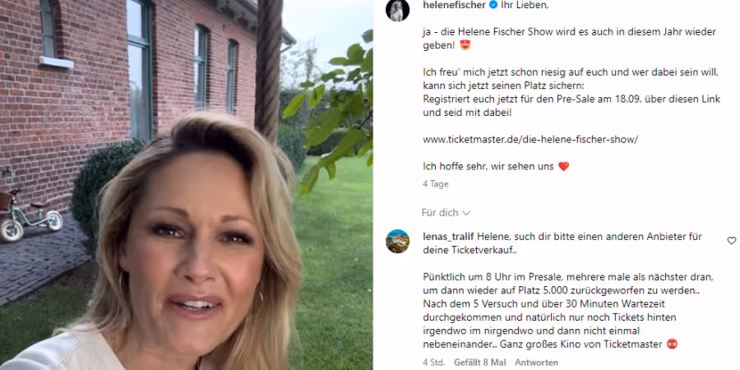Click the caption line about the Pre-Sale am 18.09.

[571, 99]
